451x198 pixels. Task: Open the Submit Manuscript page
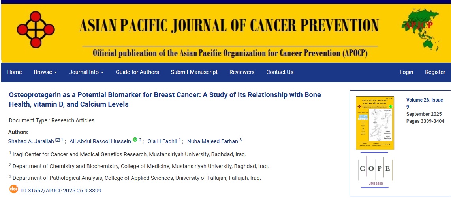tap(194, 72)
